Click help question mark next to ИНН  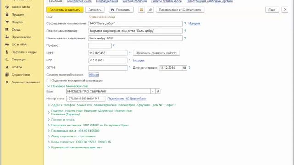coord(130,53)
